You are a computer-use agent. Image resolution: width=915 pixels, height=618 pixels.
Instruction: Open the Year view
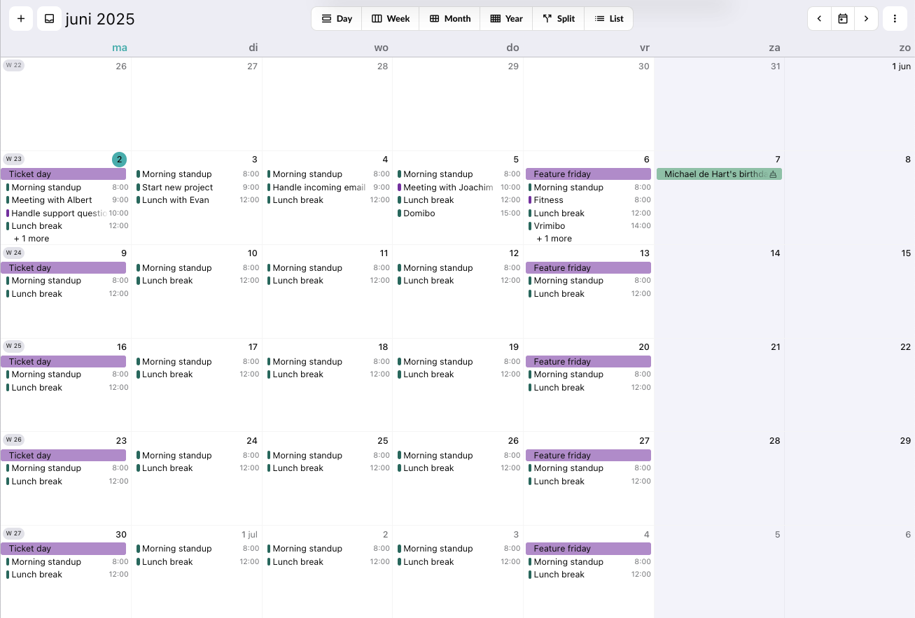coord(506,19)
